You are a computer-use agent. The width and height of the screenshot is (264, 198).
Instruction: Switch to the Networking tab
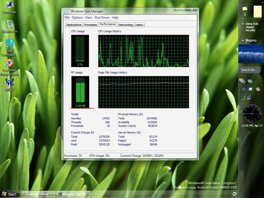[126, 25]
